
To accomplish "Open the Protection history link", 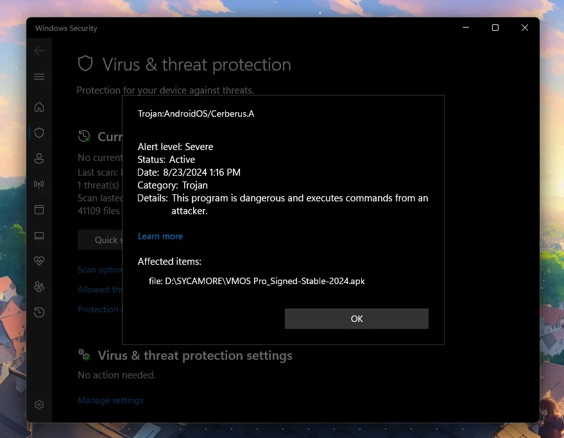I will point(100,309).
